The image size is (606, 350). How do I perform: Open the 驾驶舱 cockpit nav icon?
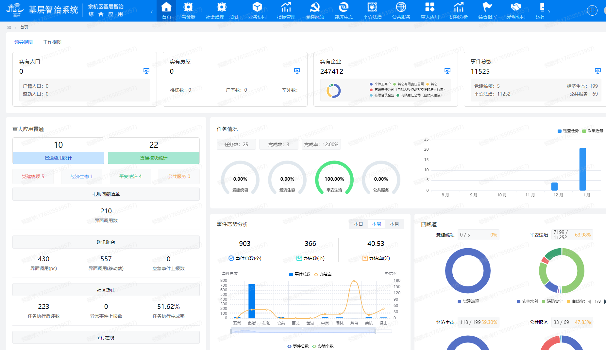coord(188,7)
